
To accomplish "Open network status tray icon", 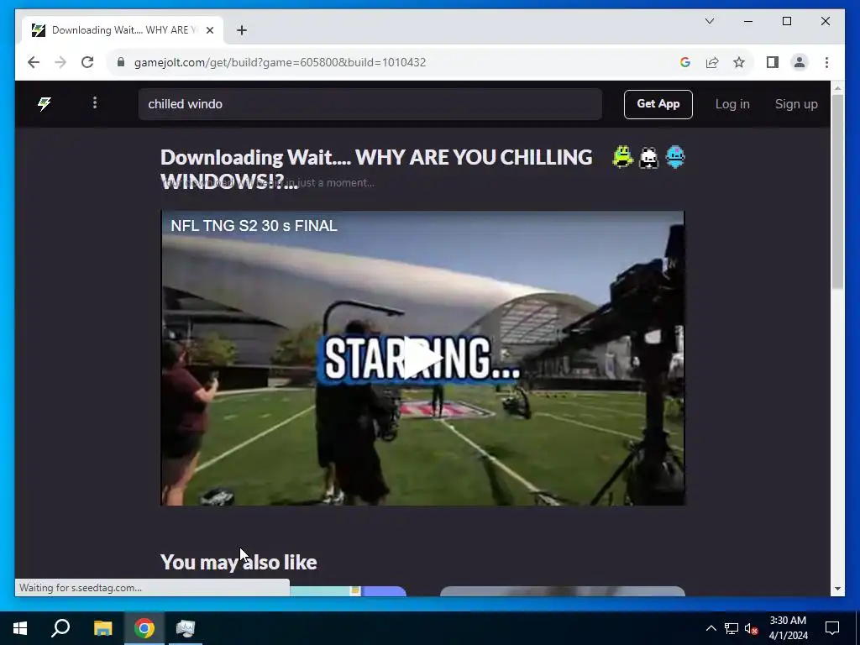I will point(732,628).
